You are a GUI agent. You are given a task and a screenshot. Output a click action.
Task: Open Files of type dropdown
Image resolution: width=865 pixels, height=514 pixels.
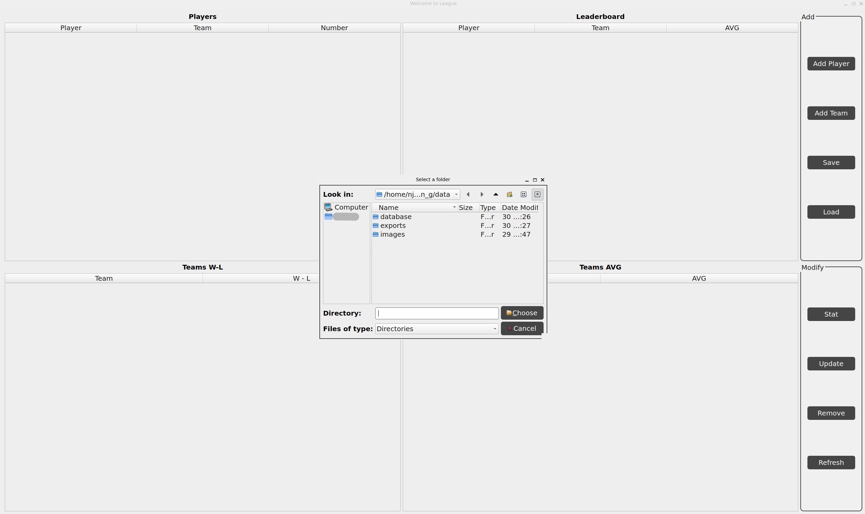click(437, 329)
